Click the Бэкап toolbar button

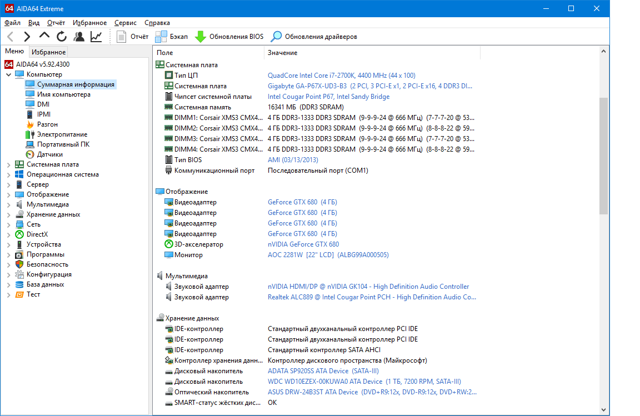(x=172, y=37)
